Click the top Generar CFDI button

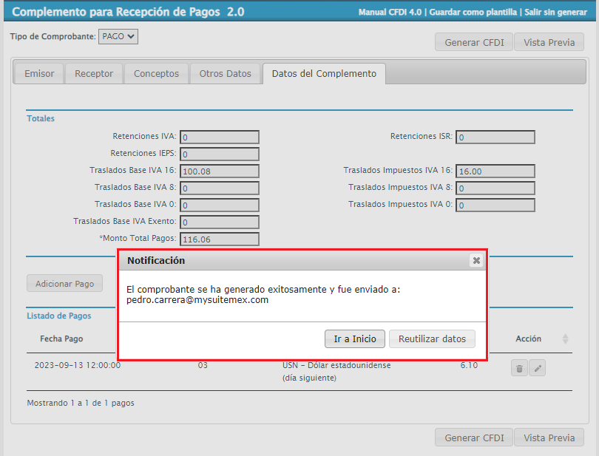click(474, 42)
